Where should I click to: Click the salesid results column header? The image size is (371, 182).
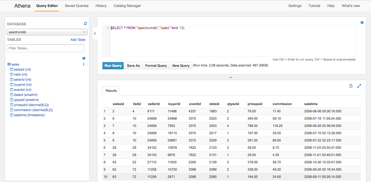(x=118, y=104)
